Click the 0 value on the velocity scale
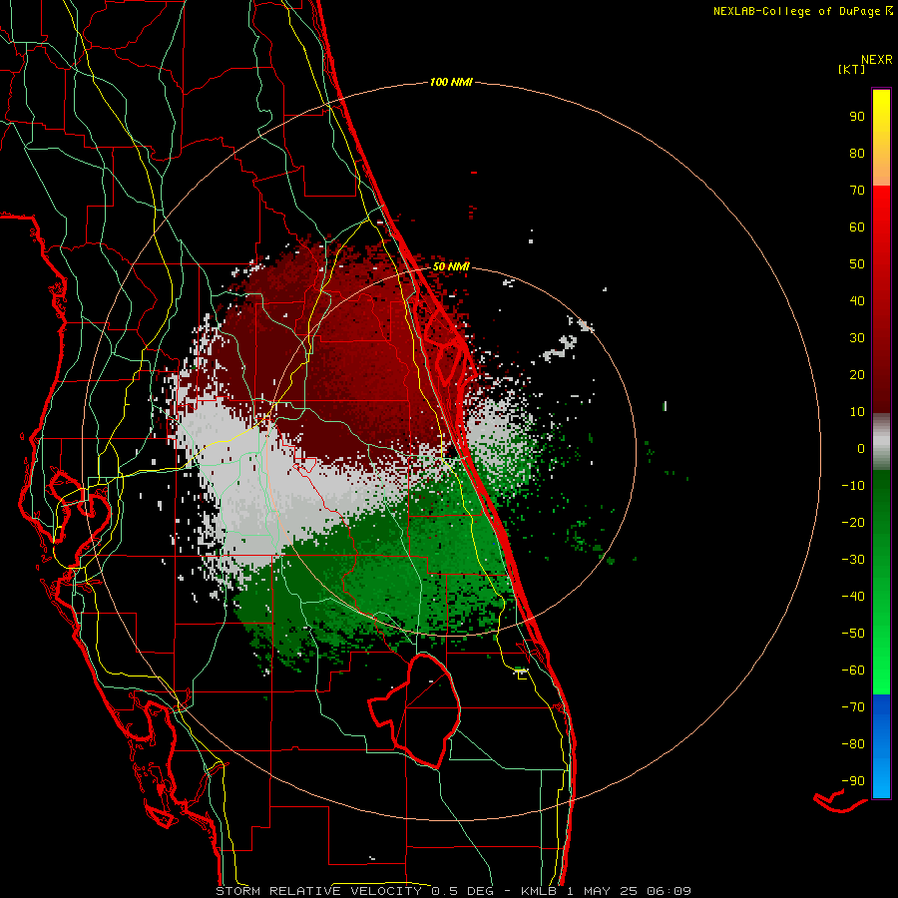The height and width of the screenshot is (898, 898). [861, 448]
